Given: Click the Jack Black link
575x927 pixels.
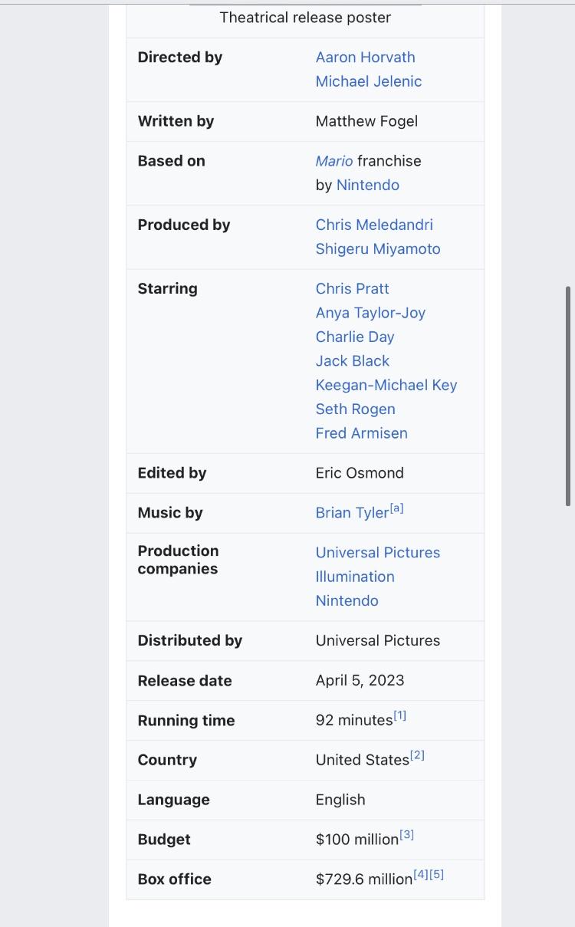Looking at the screenshot, I should point(353,360).
